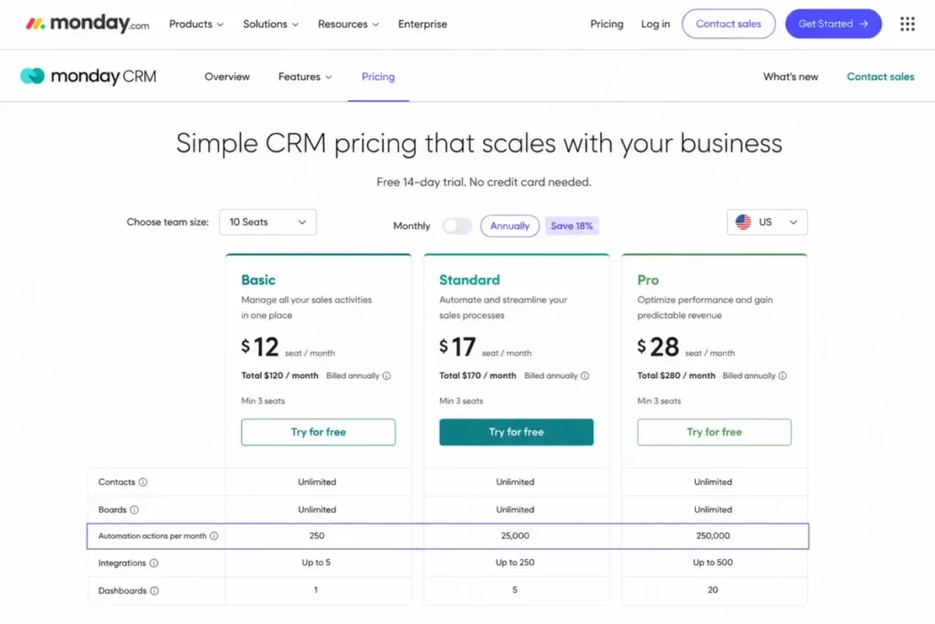Screen dimensions: 935x624
Task: Click info icon next to Contacts
Action: pyautogui.click(x=143, y=482)
